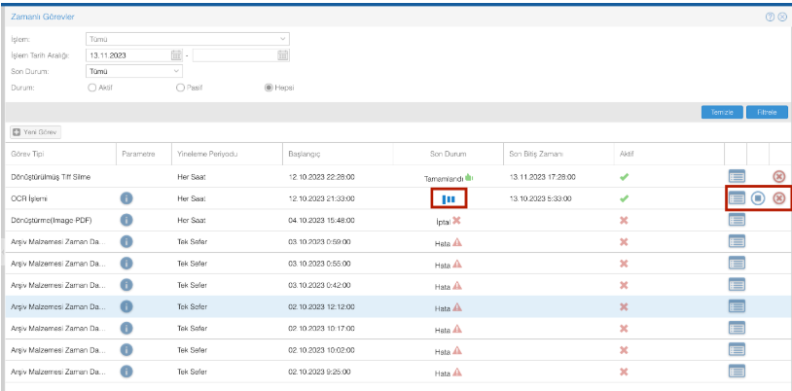Click delete icon for Dönüştürülmüş Tiff Silme row

778,176
